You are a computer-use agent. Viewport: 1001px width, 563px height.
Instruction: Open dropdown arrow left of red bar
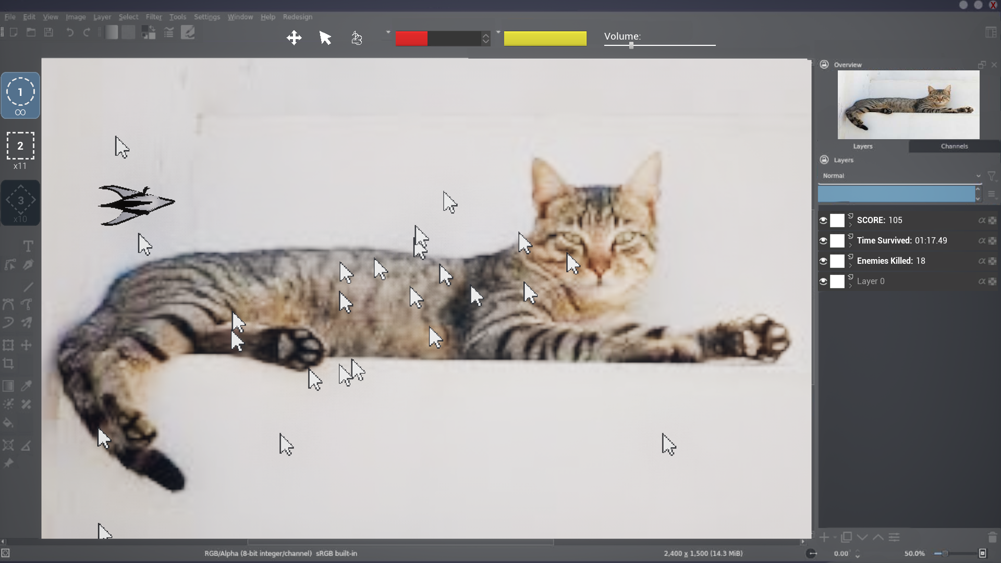click(388, 32)
